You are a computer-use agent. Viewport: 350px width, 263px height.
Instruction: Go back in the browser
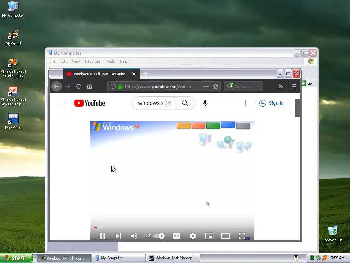tap(56, 86)
